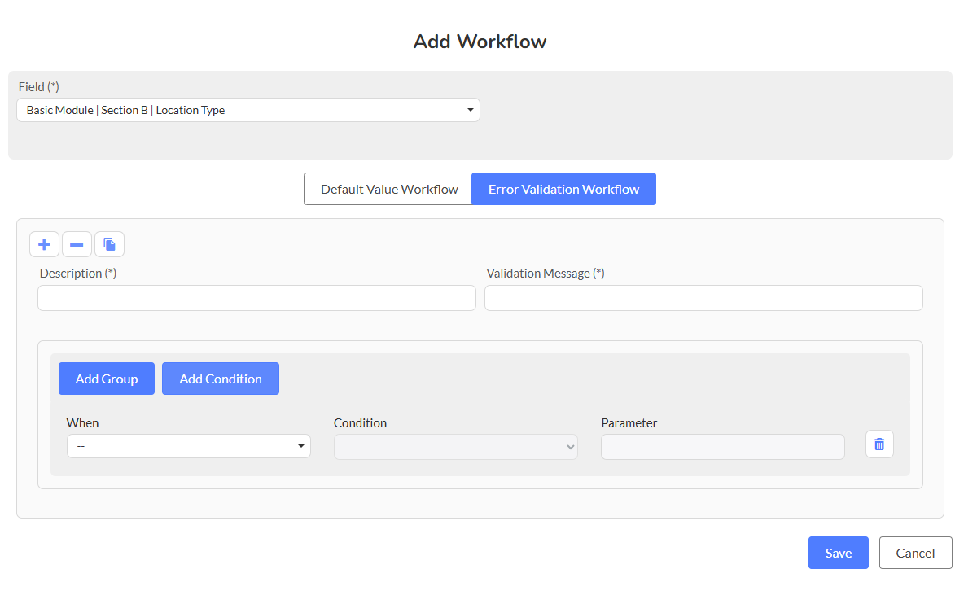Click the When label above the dropdown

click(x=82, y=423)
